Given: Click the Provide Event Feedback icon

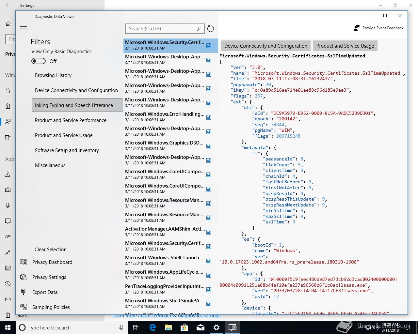Looking at the screenshot, I should tap(356, 28).
